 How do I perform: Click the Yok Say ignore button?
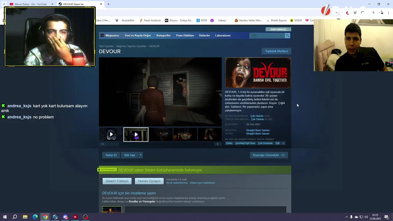(x=130, y=155)
